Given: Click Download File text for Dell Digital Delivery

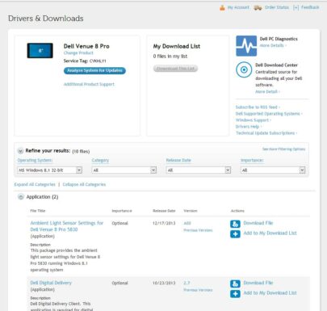Looking at the screenshot, I should pos(258,283).
